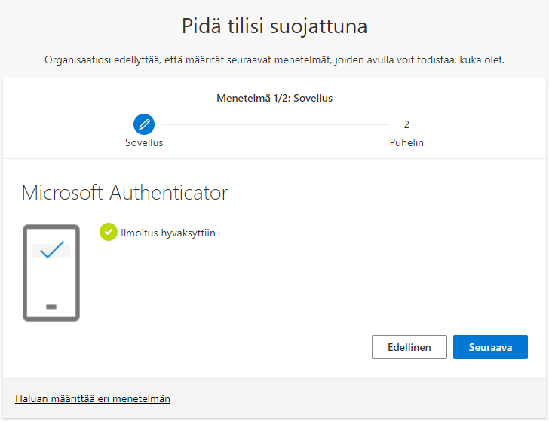Image resolution: width=549 pixels, height=421 pixels.
Task: Click the Ilmoitus hyväksyttiin status text
Action: coord(168,233)
